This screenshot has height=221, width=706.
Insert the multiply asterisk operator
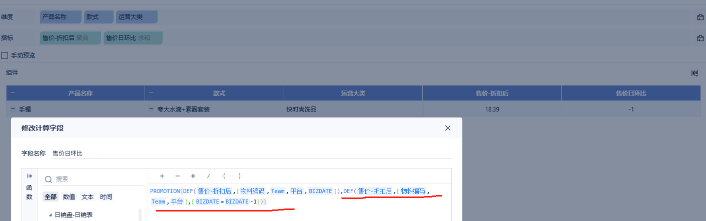click(x=193, y=176)
